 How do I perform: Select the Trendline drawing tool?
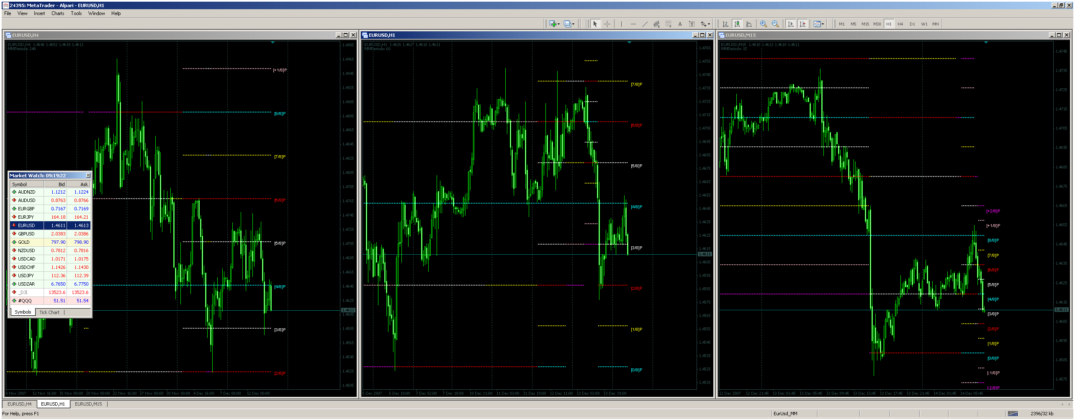point(645,24)
